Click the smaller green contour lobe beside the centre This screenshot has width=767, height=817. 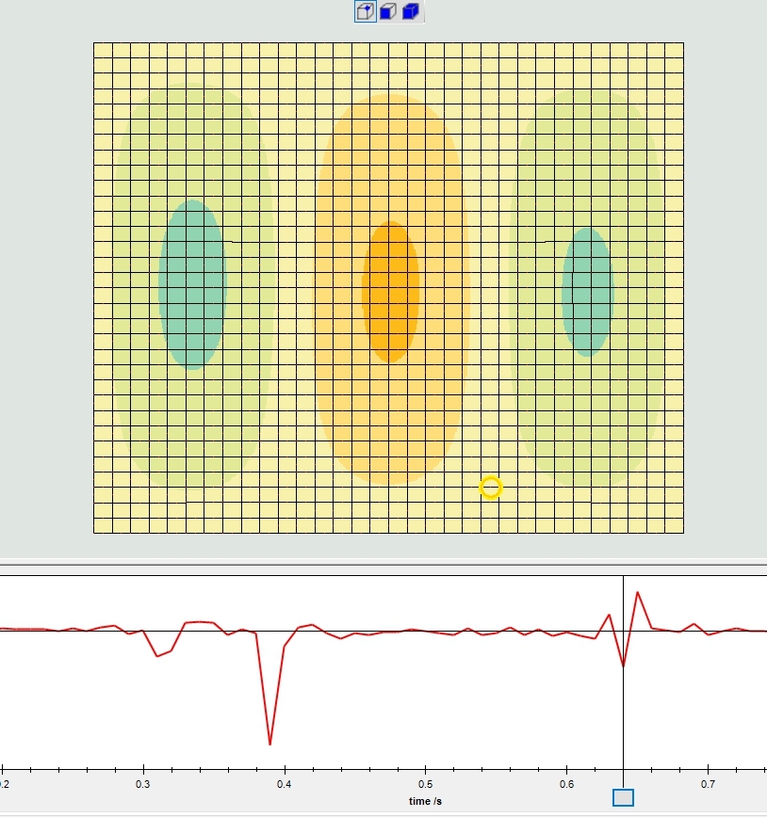click(x=588, y=292)
